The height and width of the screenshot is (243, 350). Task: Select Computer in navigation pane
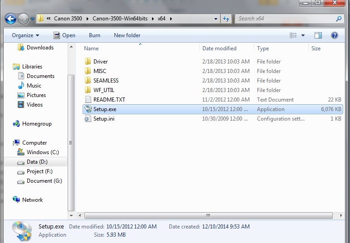pyautogui.click(x=35, y=143)
